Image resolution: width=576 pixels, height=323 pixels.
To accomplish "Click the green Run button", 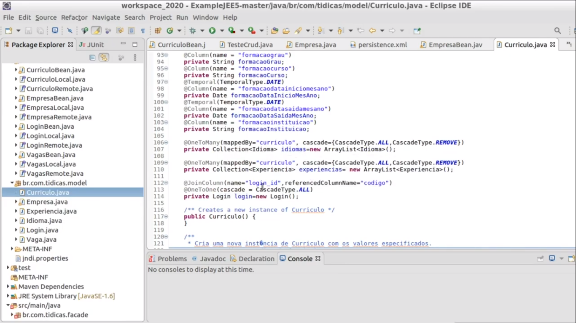I will [212, 31].
